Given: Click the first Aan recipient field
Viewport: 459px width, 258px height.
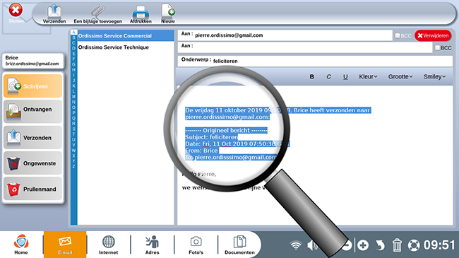Looking at the screenshot, I should [x=285, y=35].
